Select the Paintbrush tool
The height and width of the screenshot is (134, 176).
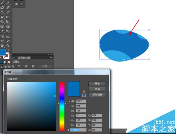pyautogui.click(x=2, y=3)
